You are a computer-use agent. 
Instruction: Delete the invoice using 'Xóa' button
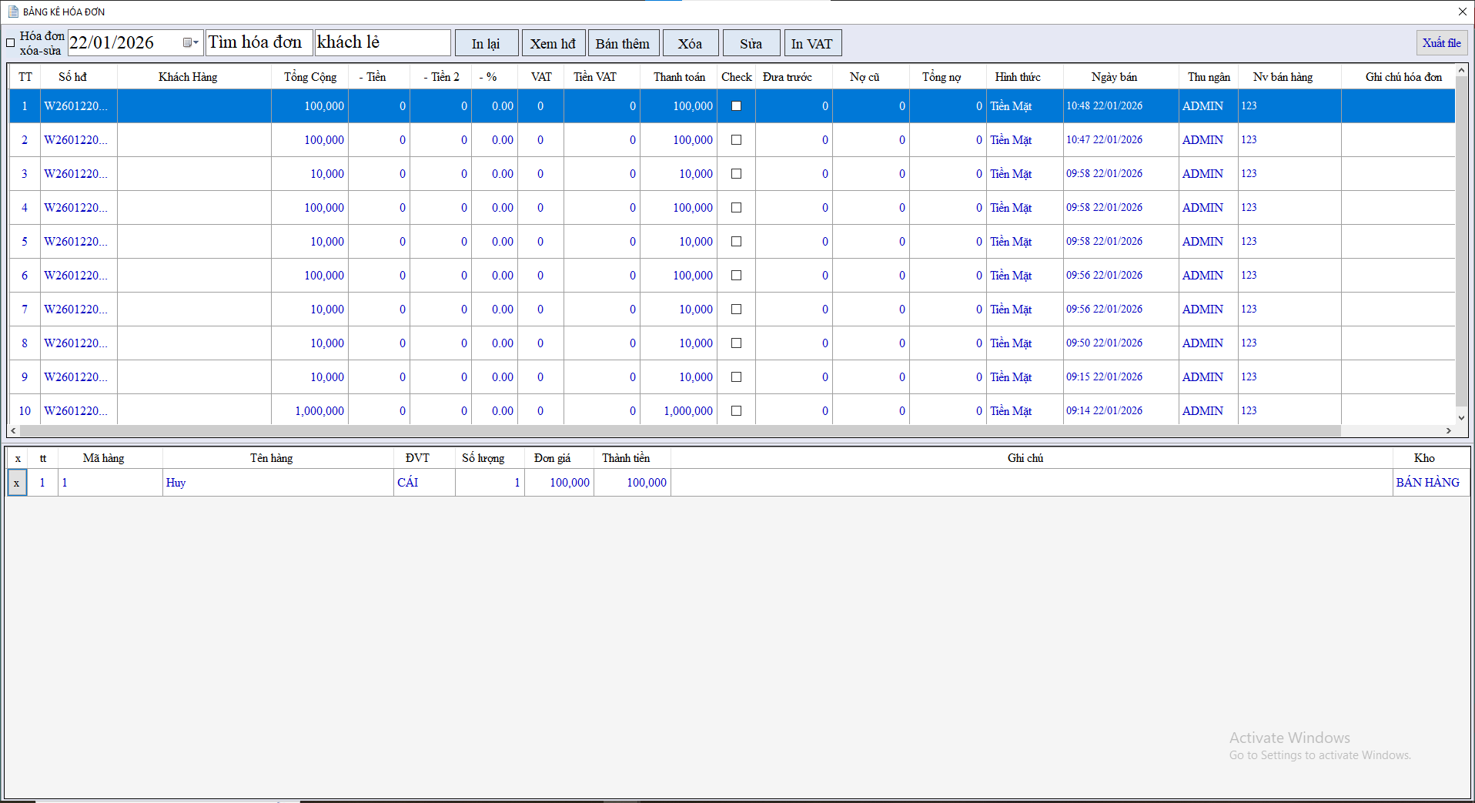(x=691, y=43)
